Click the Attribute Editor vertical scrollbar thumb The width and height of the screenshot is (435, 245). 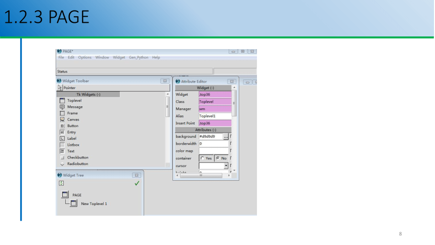[x=234, y=103]
